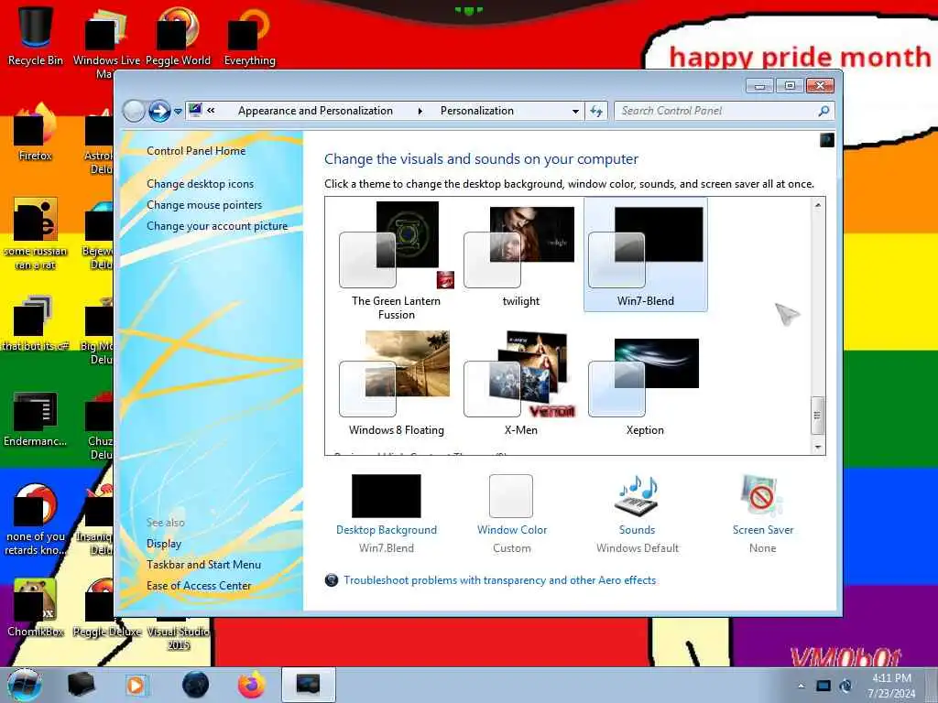Open the Sounds settings icon
The image size is (938, 703).
tap(638, 496)
